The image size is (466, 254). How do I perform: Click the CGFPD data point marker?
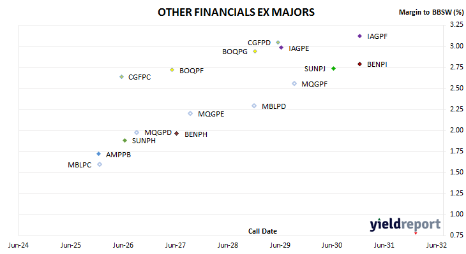tap(278, 43)
